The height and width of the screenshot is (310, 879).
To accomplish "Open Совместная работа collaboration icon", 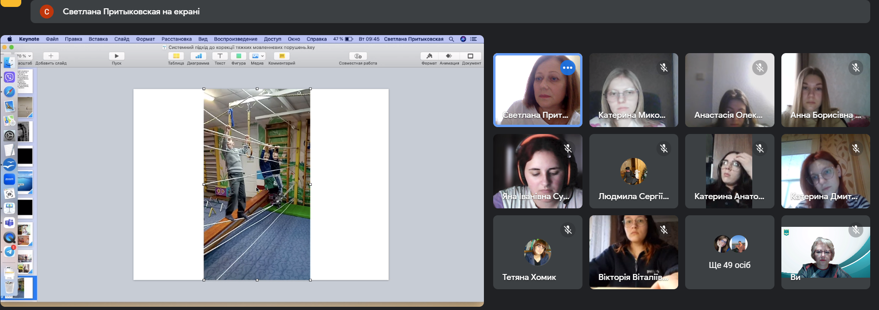I will [358, 56].
